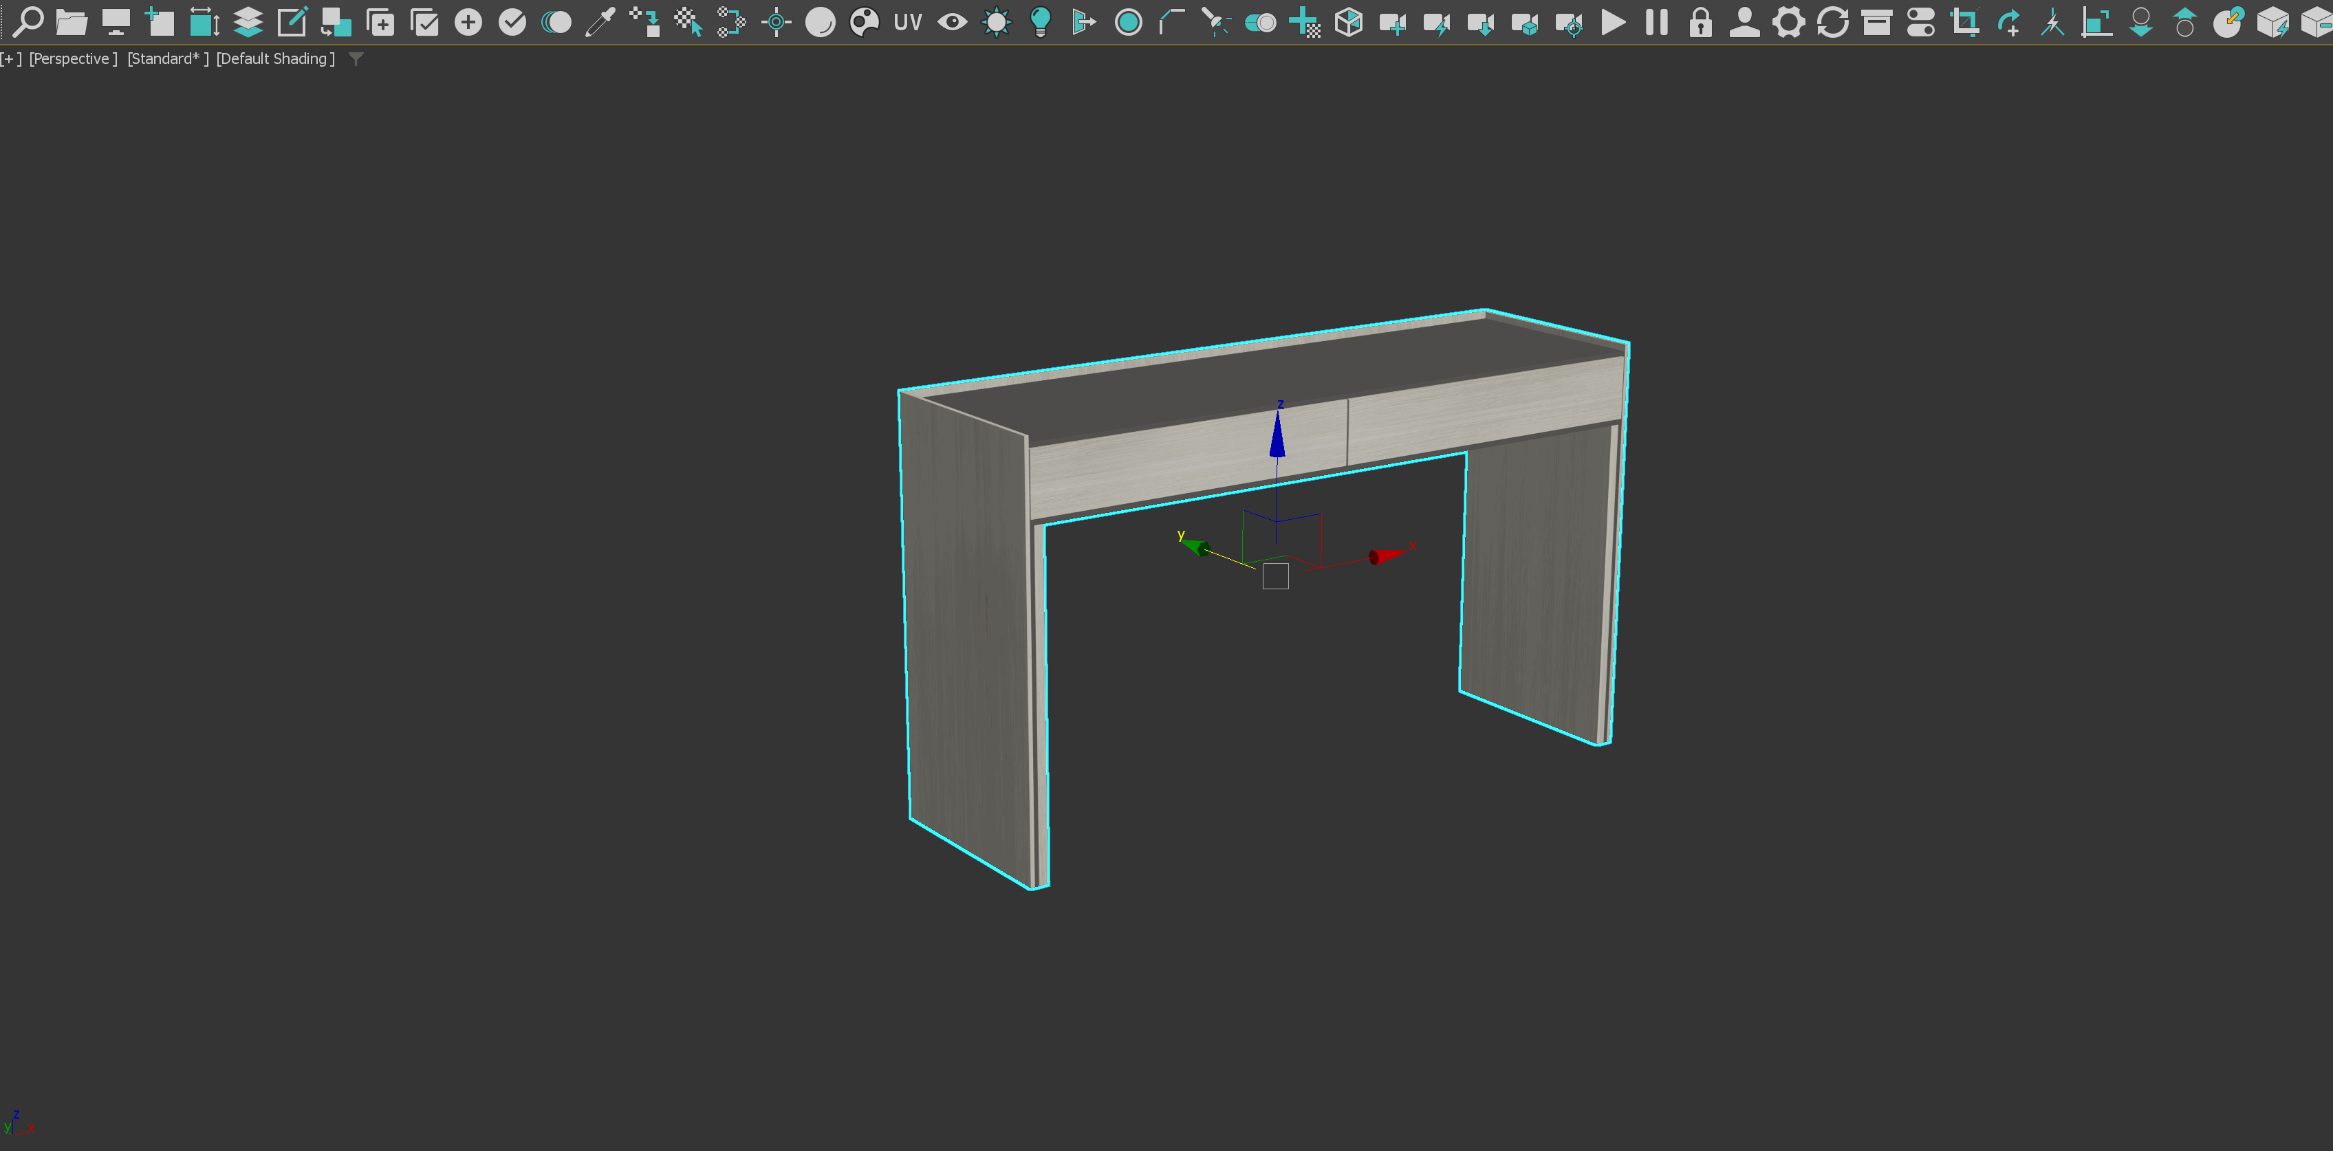The width and height of the screenshot is (2333, 1151).
Task: Click the axis tripod lightning icon
Action: [x=2052, y=22]
